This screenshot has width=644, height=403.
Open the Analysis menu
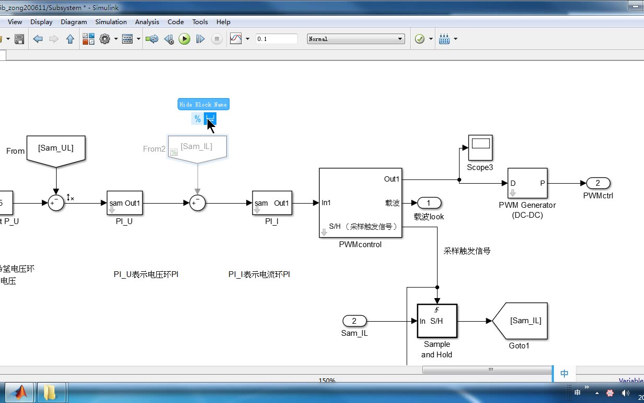[x=147, y=22]
